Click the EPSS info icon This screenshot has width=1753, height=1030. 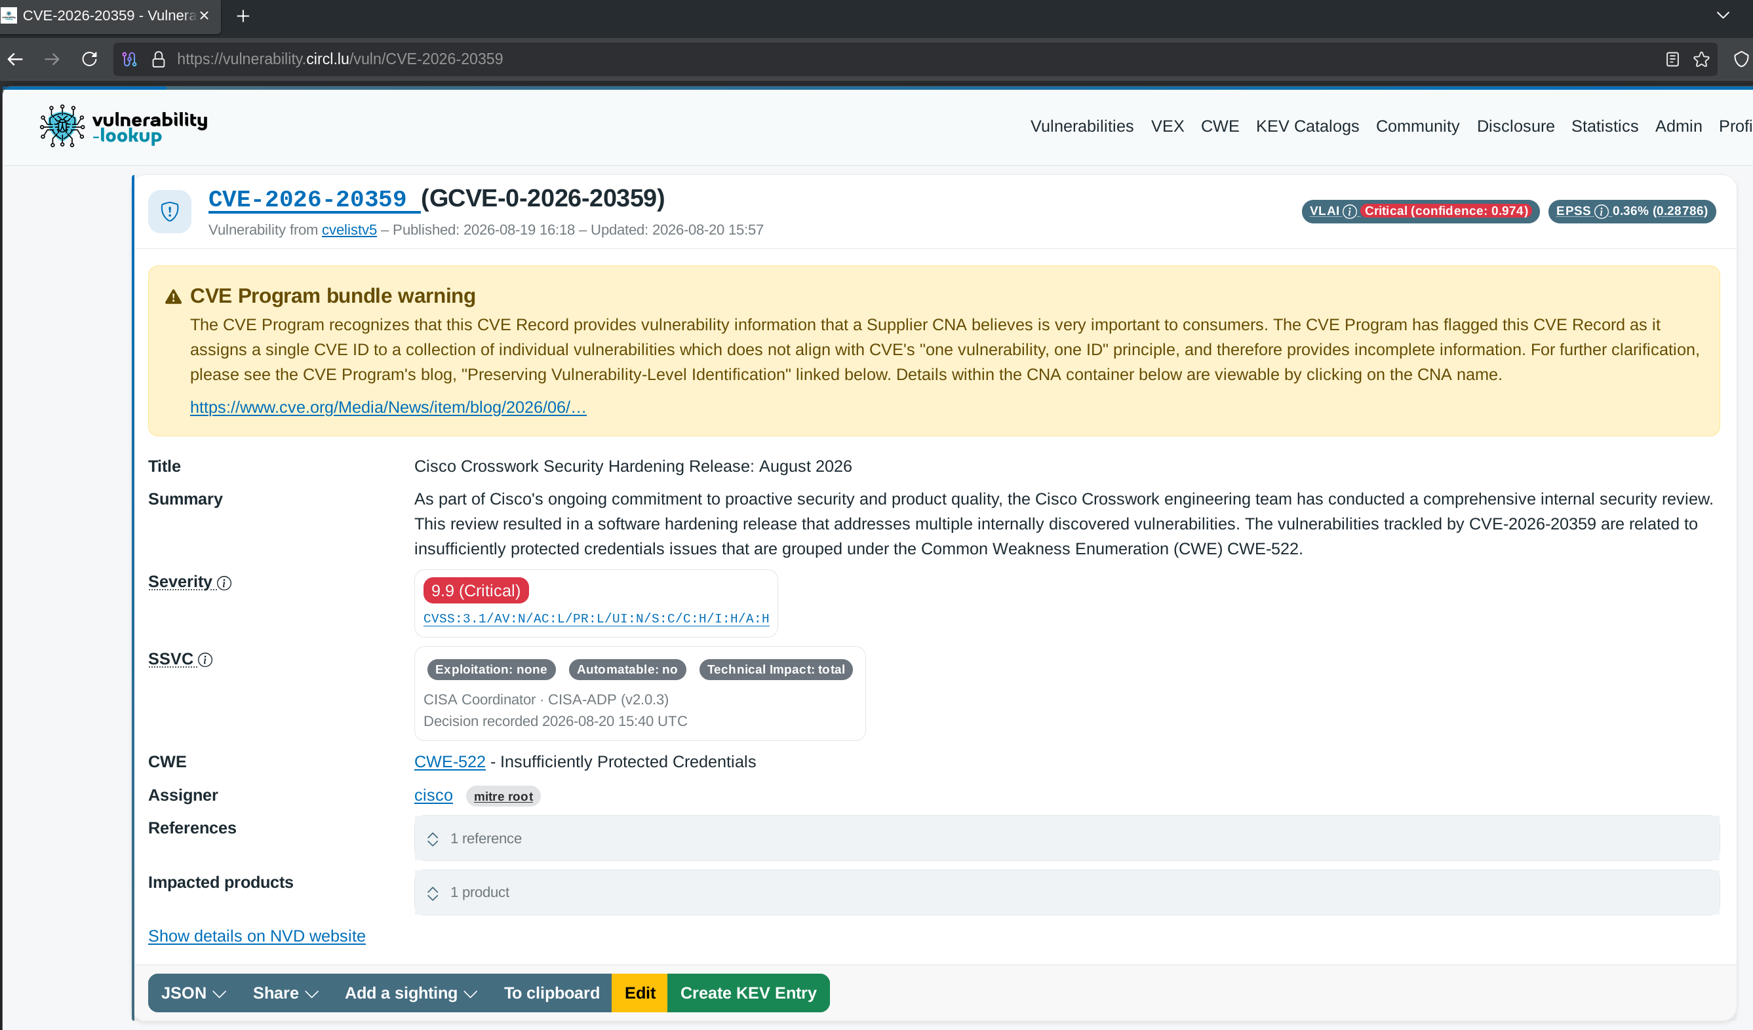pos(1601,212)
